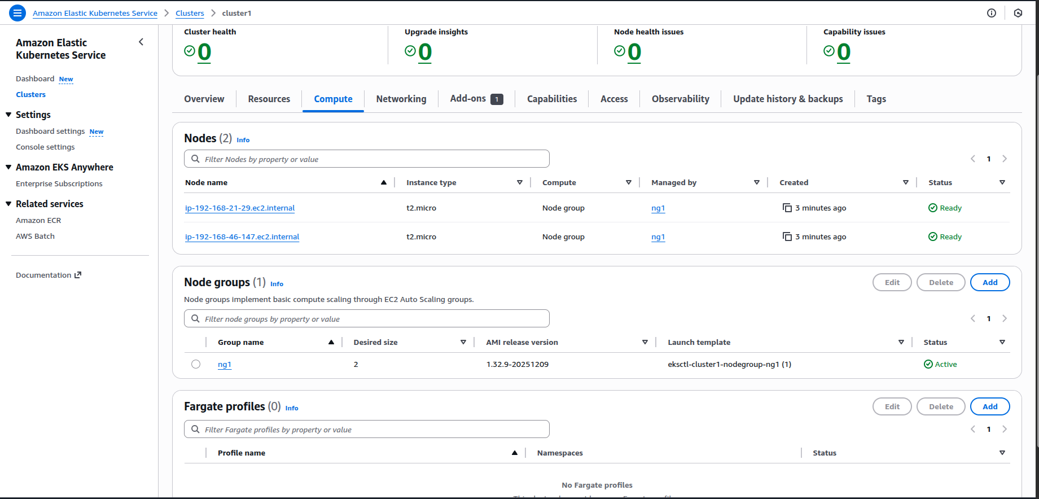Click the hexagon settings icon in header

click(x=1018, y=13)
